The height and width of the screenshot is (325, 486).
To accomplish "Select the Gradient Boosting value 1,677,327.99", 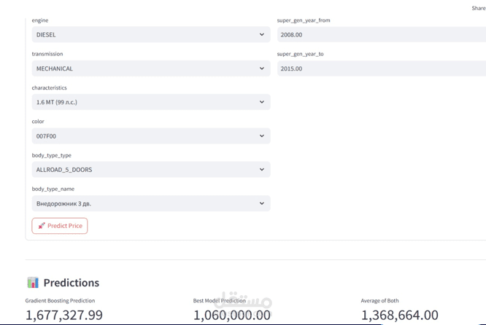I will [64, 315].
